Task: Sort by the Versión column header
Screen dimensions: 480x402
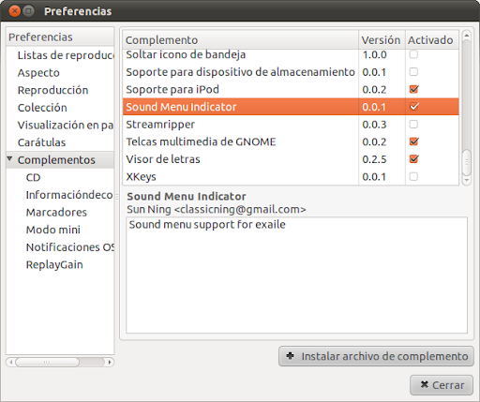Action: click(382, 40)
